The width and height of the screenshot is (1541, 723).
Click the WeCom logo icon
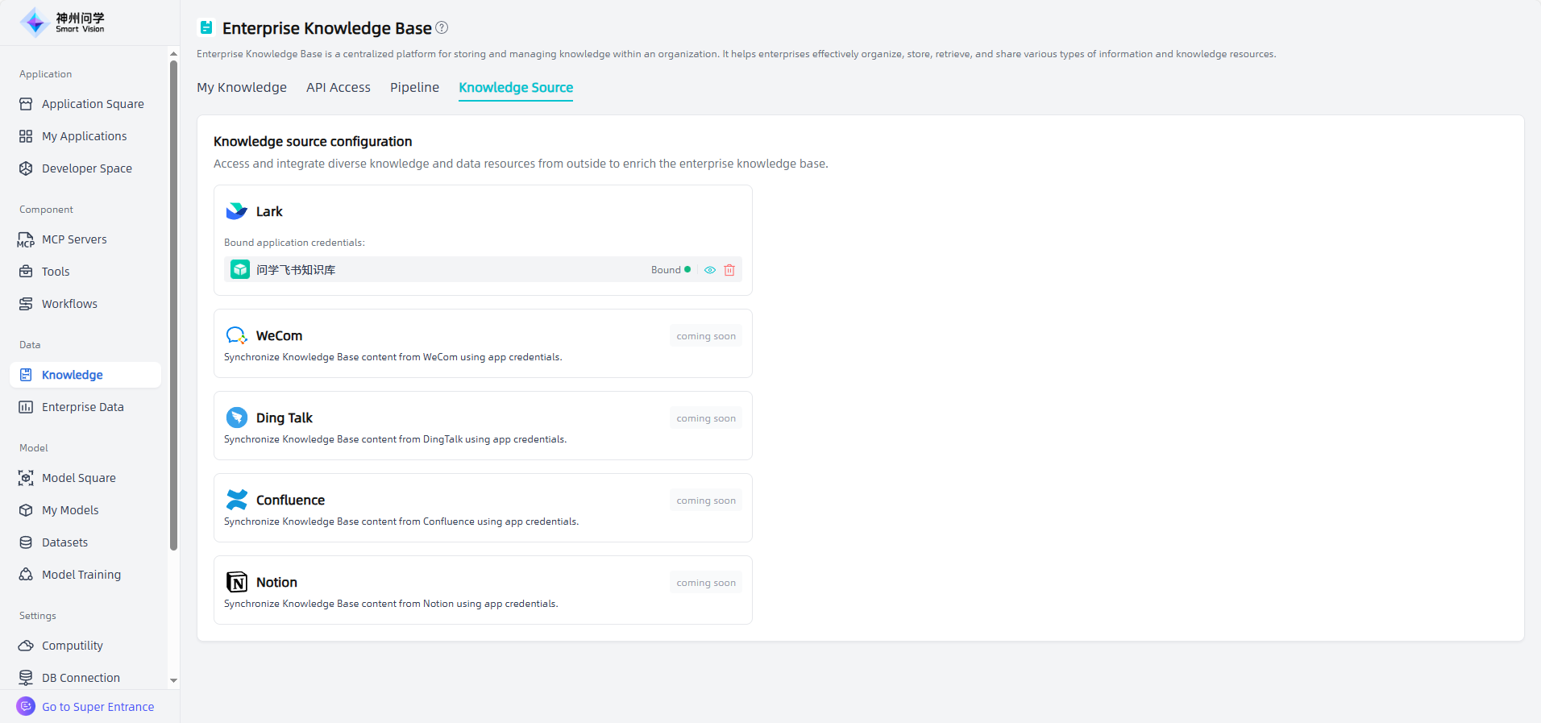[237, 335]
